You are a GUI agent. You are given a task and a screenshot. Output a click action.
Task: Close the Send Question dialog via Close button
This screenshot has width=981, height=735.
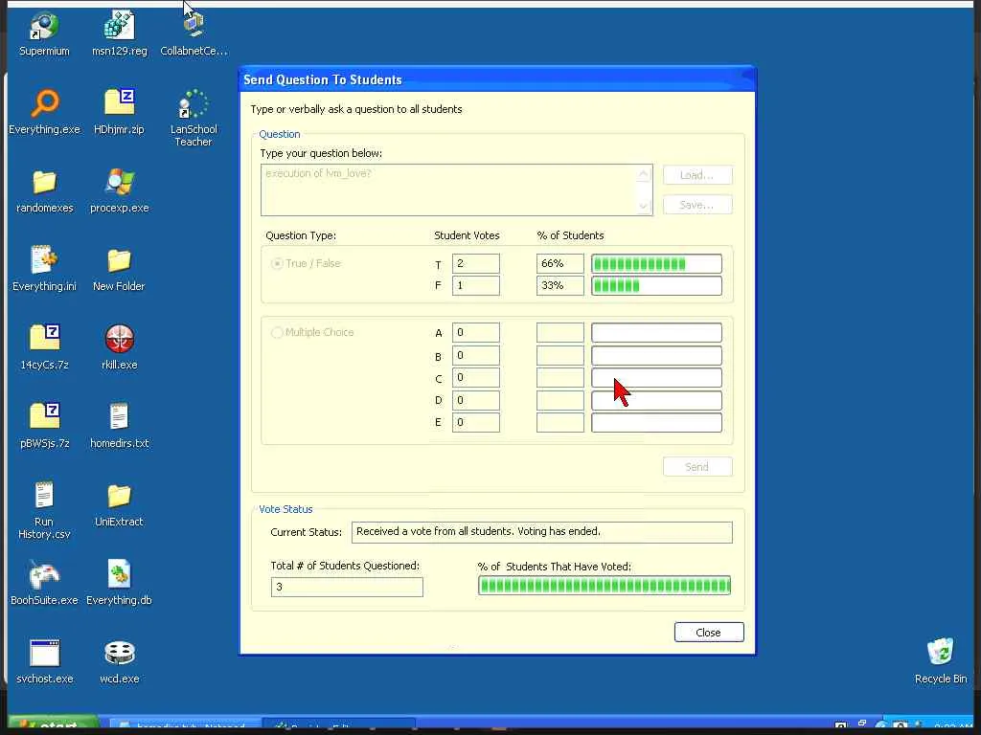pos(709,632)
